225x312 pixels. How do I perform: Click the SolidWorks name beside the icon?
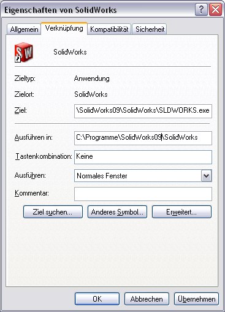coord(70,52)
